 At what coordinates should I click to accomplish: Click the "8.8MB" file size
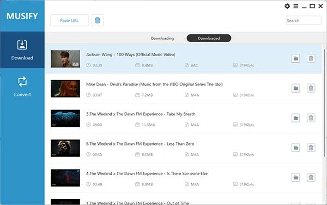(x=147, y=184)
